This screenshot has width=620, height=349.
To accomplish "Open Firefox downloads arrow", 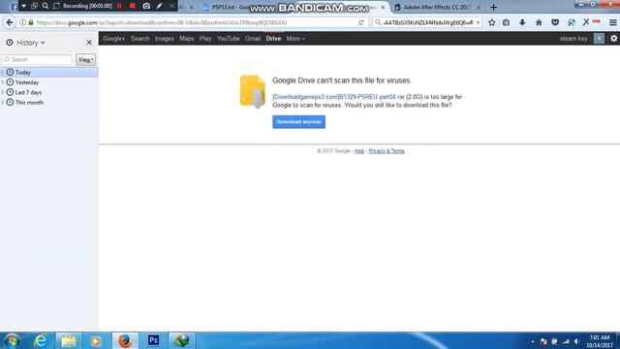I will pyautogui.click(x=522, y=22).
